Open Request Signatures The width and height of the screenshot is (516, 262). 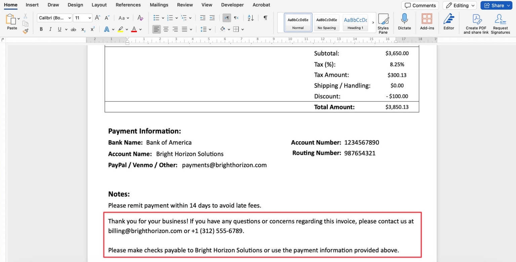click(500, 23)
